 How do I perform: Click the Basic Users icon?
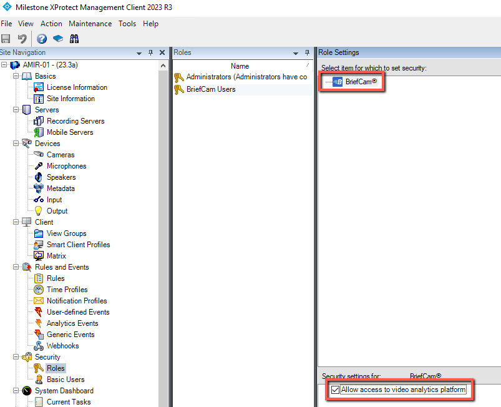(x=39, y=380)
